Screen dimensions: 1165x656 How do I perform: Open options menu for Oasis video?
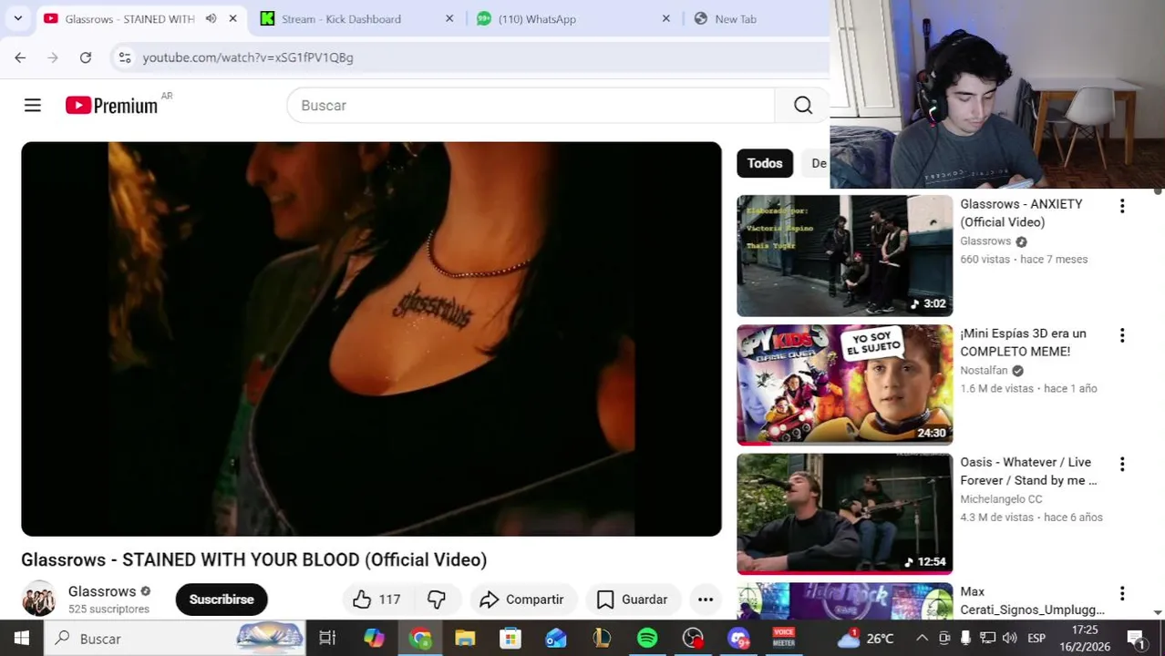(x=1122, y=464)
